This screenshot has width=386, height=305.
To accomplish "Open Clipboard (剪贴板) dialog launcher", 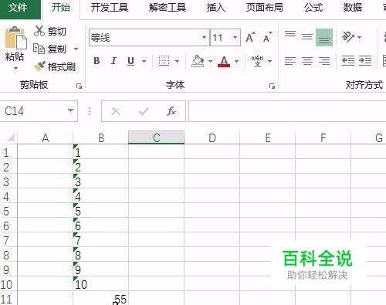I will coord(79,86).
